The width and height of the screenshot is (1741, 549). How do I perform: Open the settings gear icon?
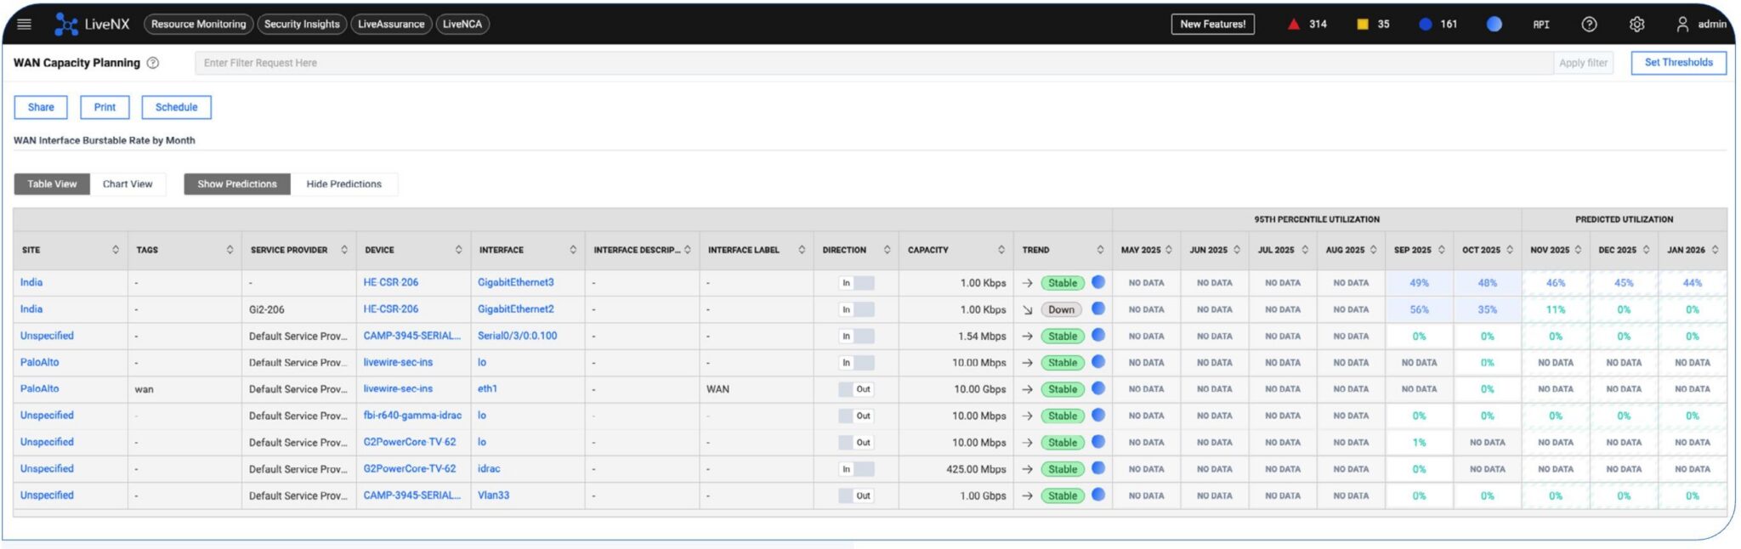coord(1636,24)
